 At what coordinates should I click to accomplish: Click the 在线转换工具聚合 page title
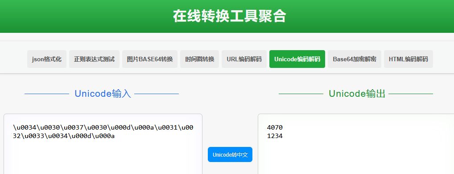coord(230,16)
